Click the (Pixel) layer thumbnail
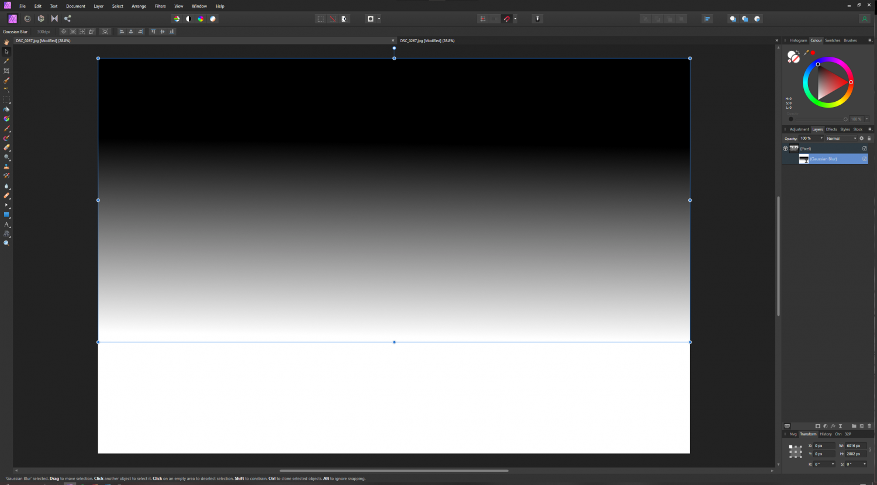 coord(794,149)
